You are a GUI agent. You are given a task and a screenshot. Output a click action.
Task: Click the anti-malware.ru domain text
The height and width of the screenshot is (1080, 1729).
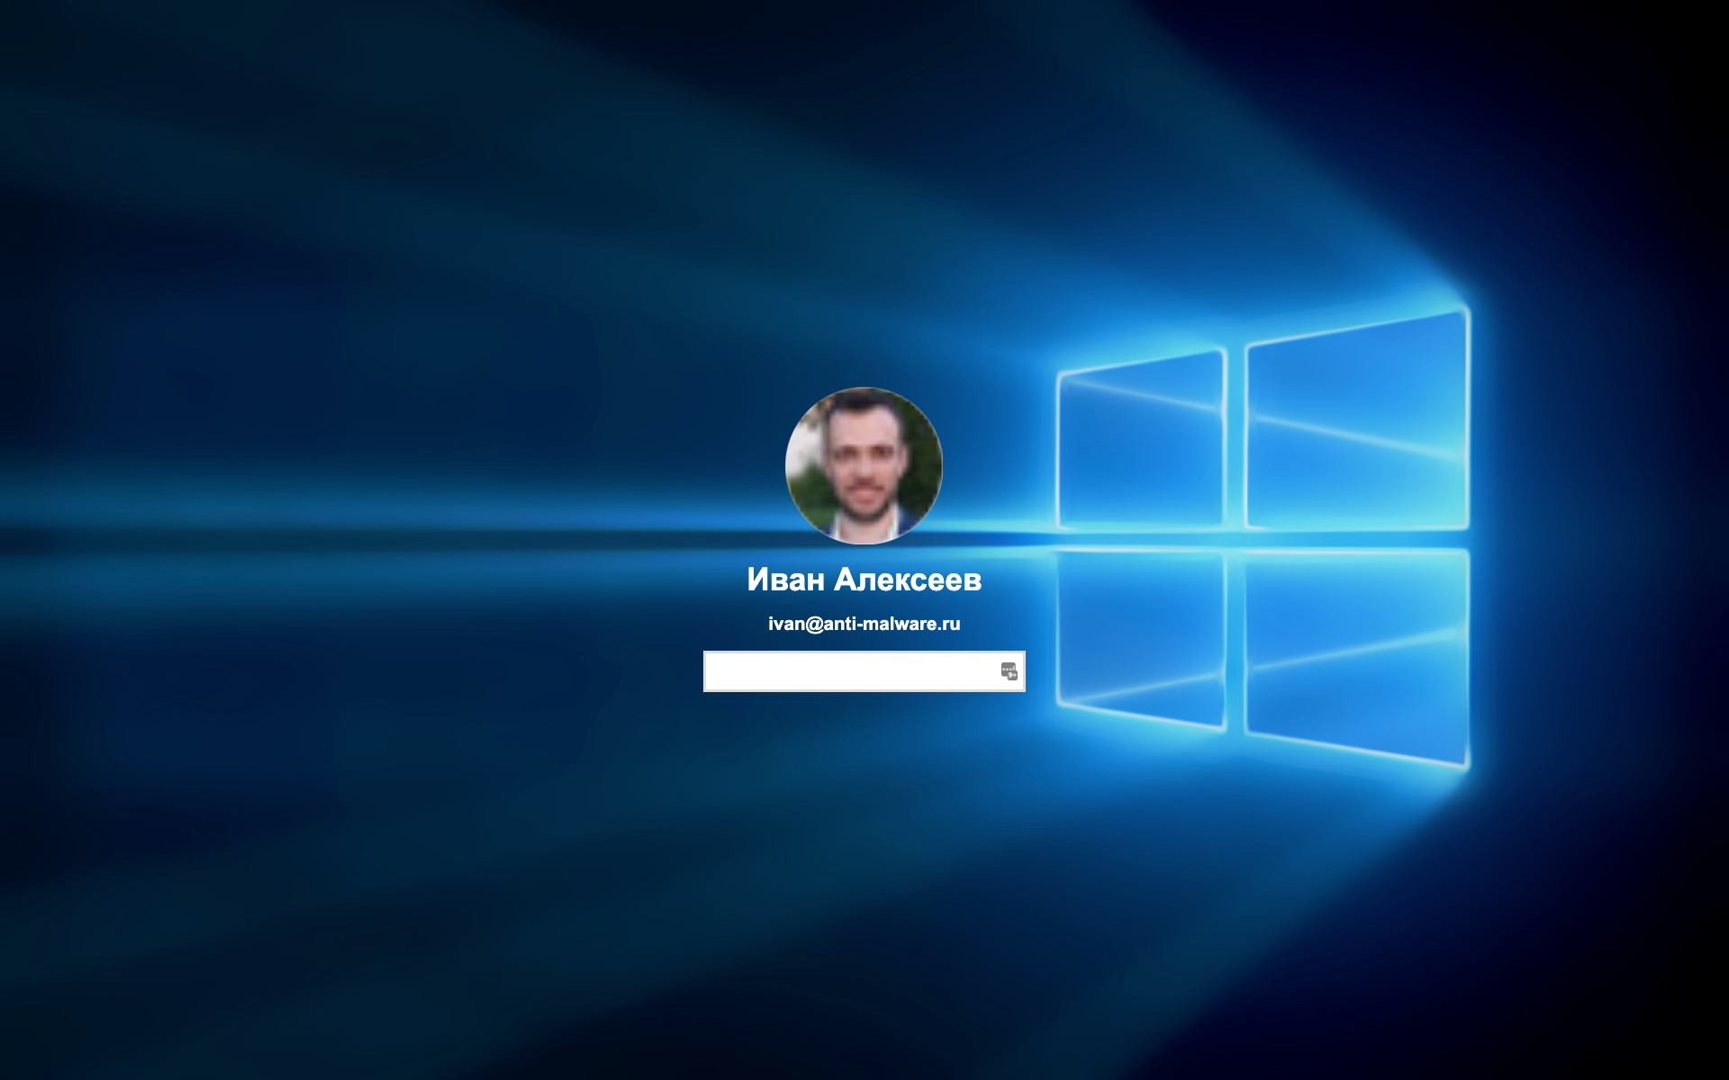pyautogui.click(x=892, y=624)
